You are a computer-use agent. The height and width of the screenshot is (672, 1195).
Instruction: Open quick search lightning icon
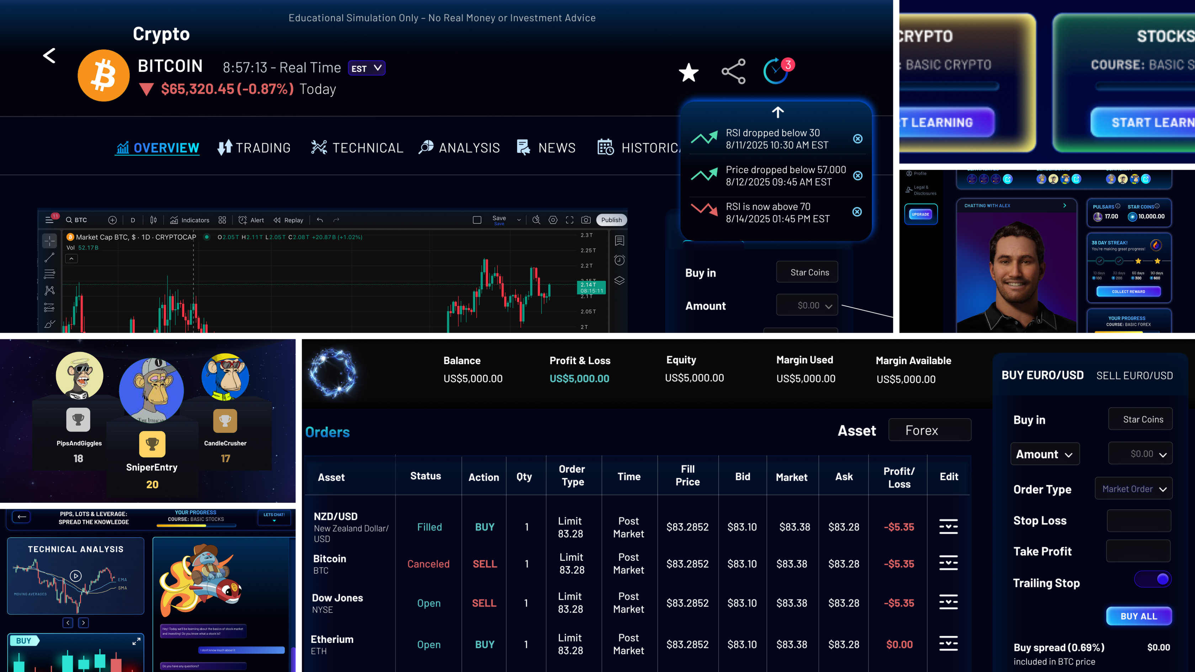536,220
